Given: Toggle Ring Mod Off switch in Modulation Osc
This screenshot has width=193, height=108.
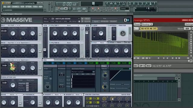Looking at the screenshot, I should click(27, 83).
